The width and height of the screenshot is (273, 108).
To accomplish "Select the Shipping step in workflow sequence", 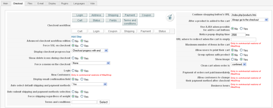I will tap(129, 31).
